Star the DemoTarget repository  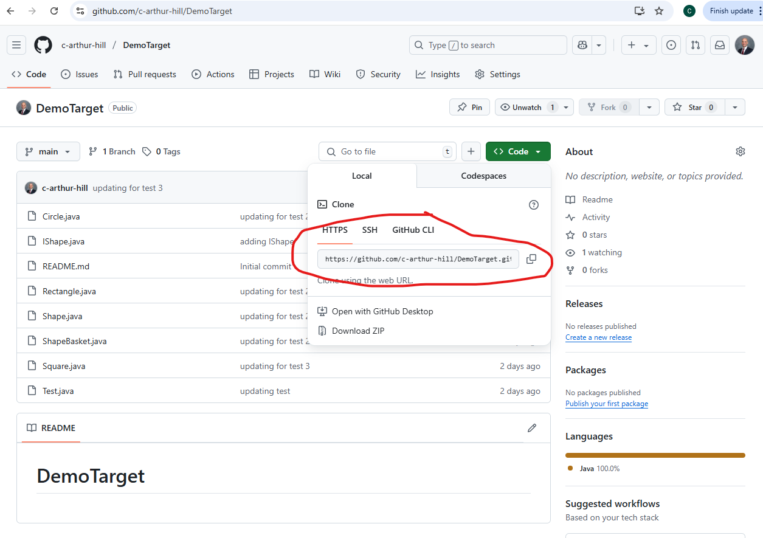point(695,108)
